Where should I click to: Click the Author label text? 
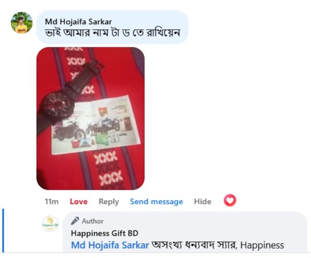click(92, 221)
